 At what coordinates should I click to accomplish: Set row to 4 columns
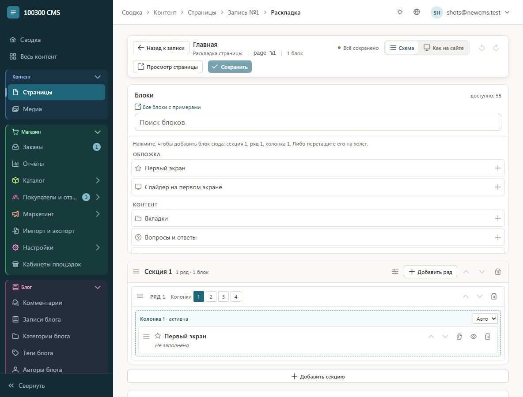[236, 297]
